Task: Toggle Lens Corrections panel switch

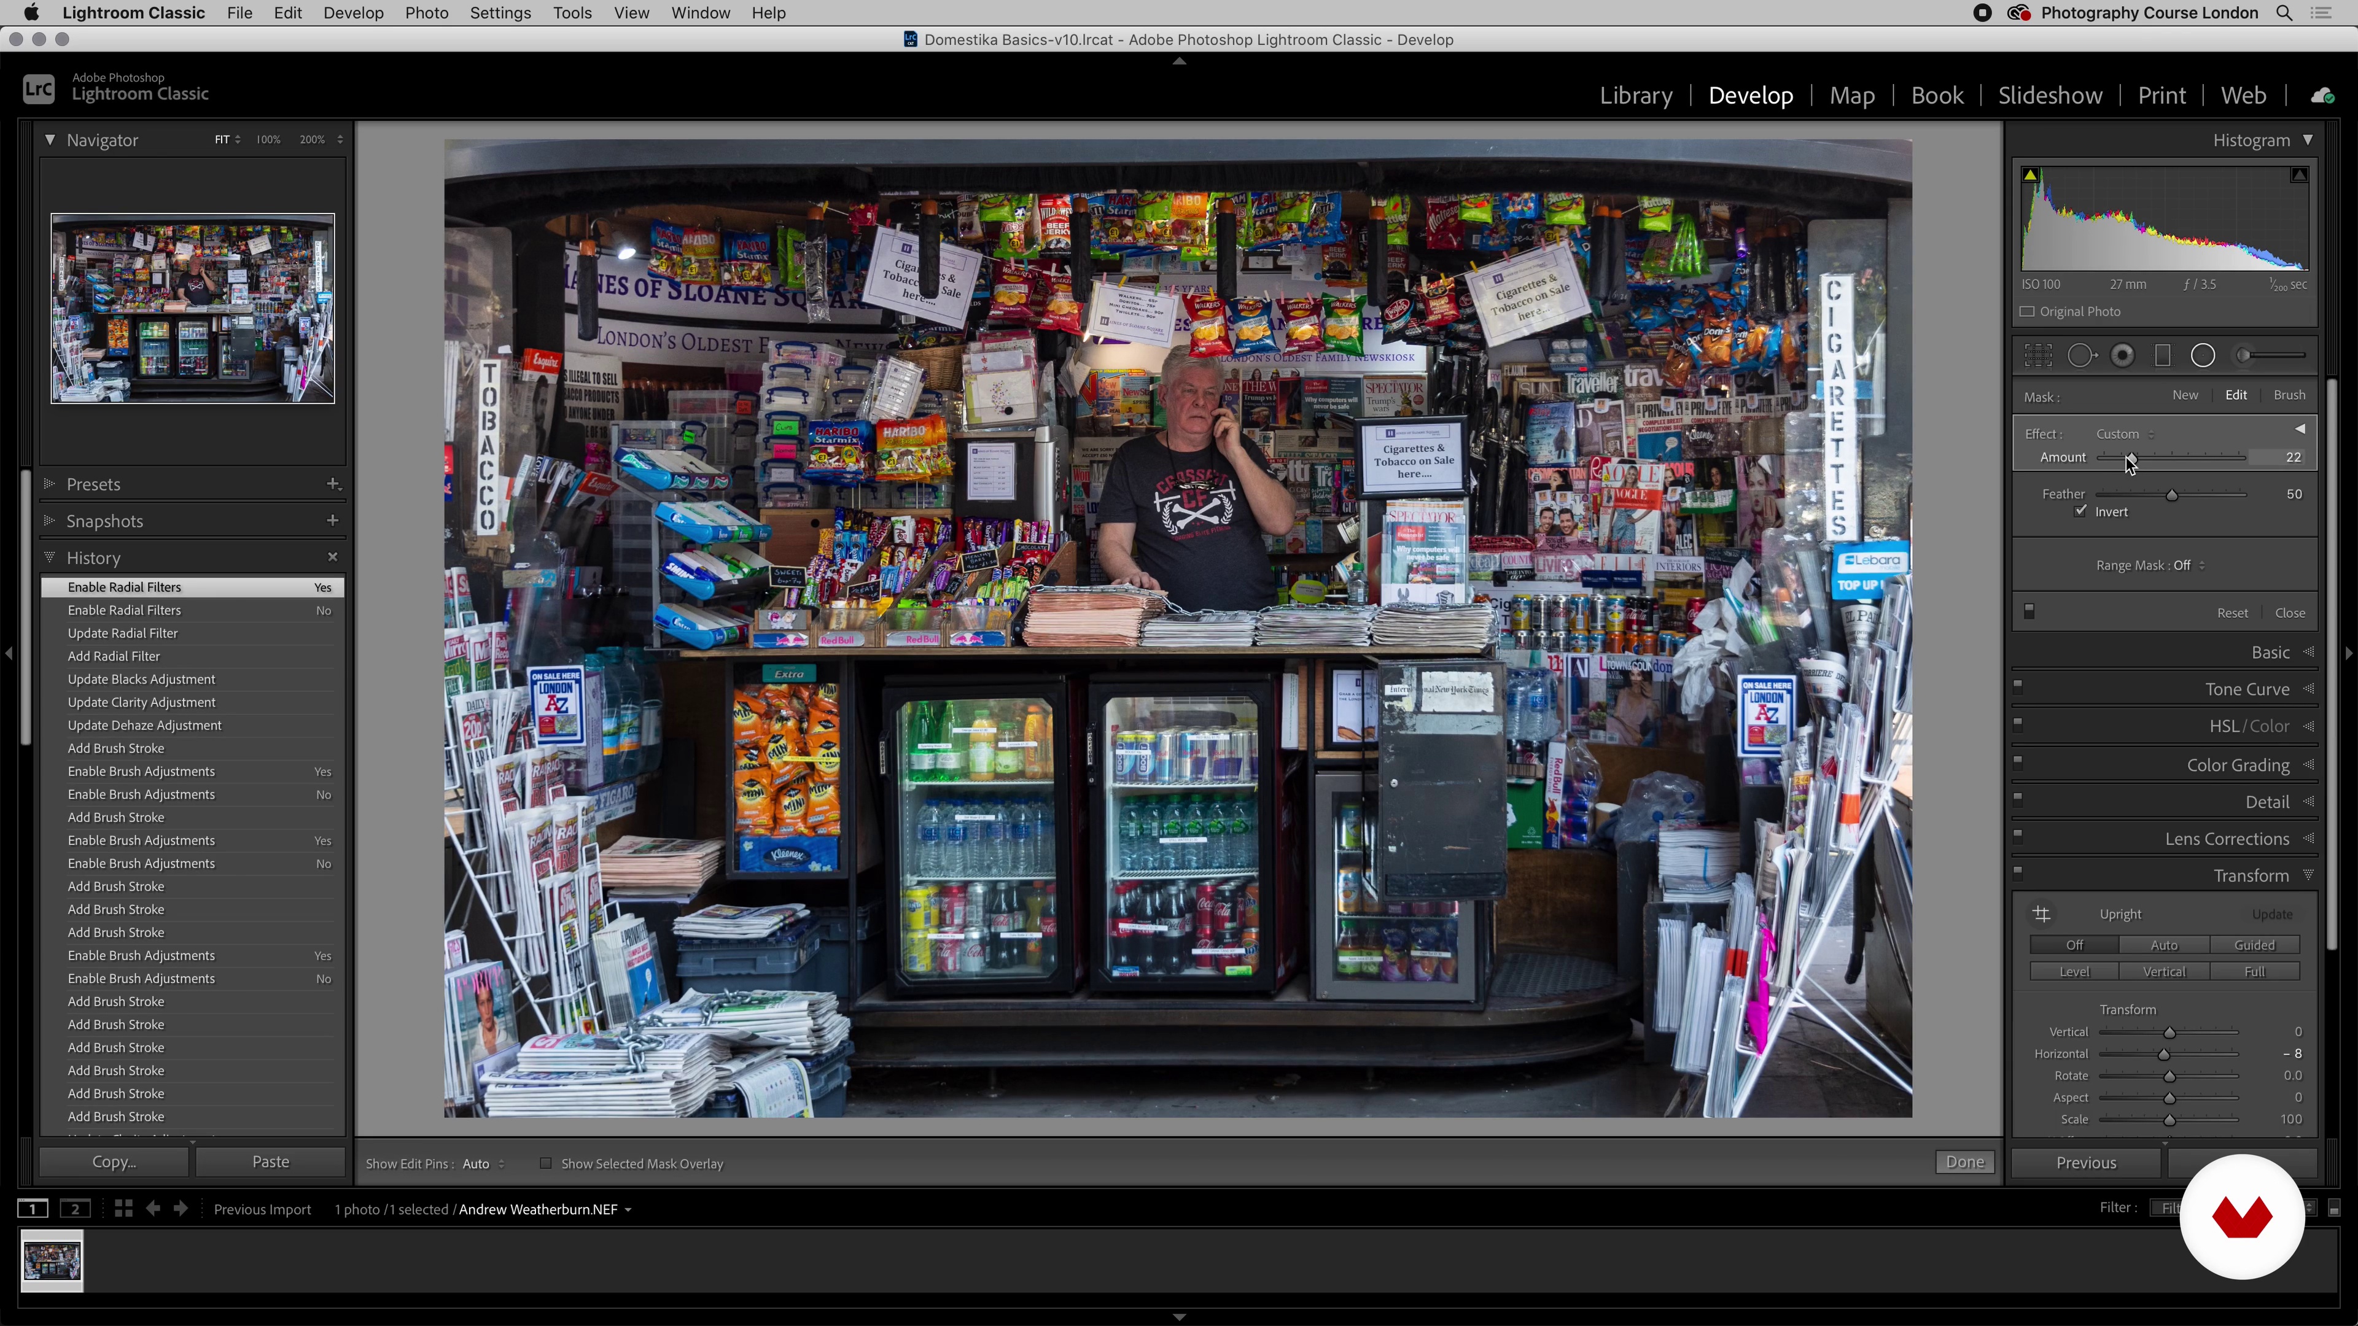Action: (2017, 835)
